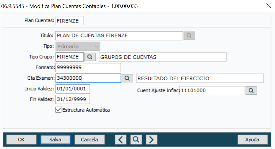The image size is (275, 149).
Task: Open Ayuda help button
Action: click(253, 140)
